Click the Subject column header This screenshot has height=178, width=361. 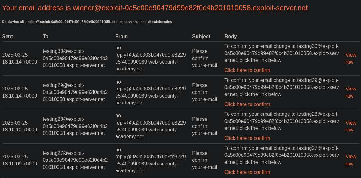[201, 37]
